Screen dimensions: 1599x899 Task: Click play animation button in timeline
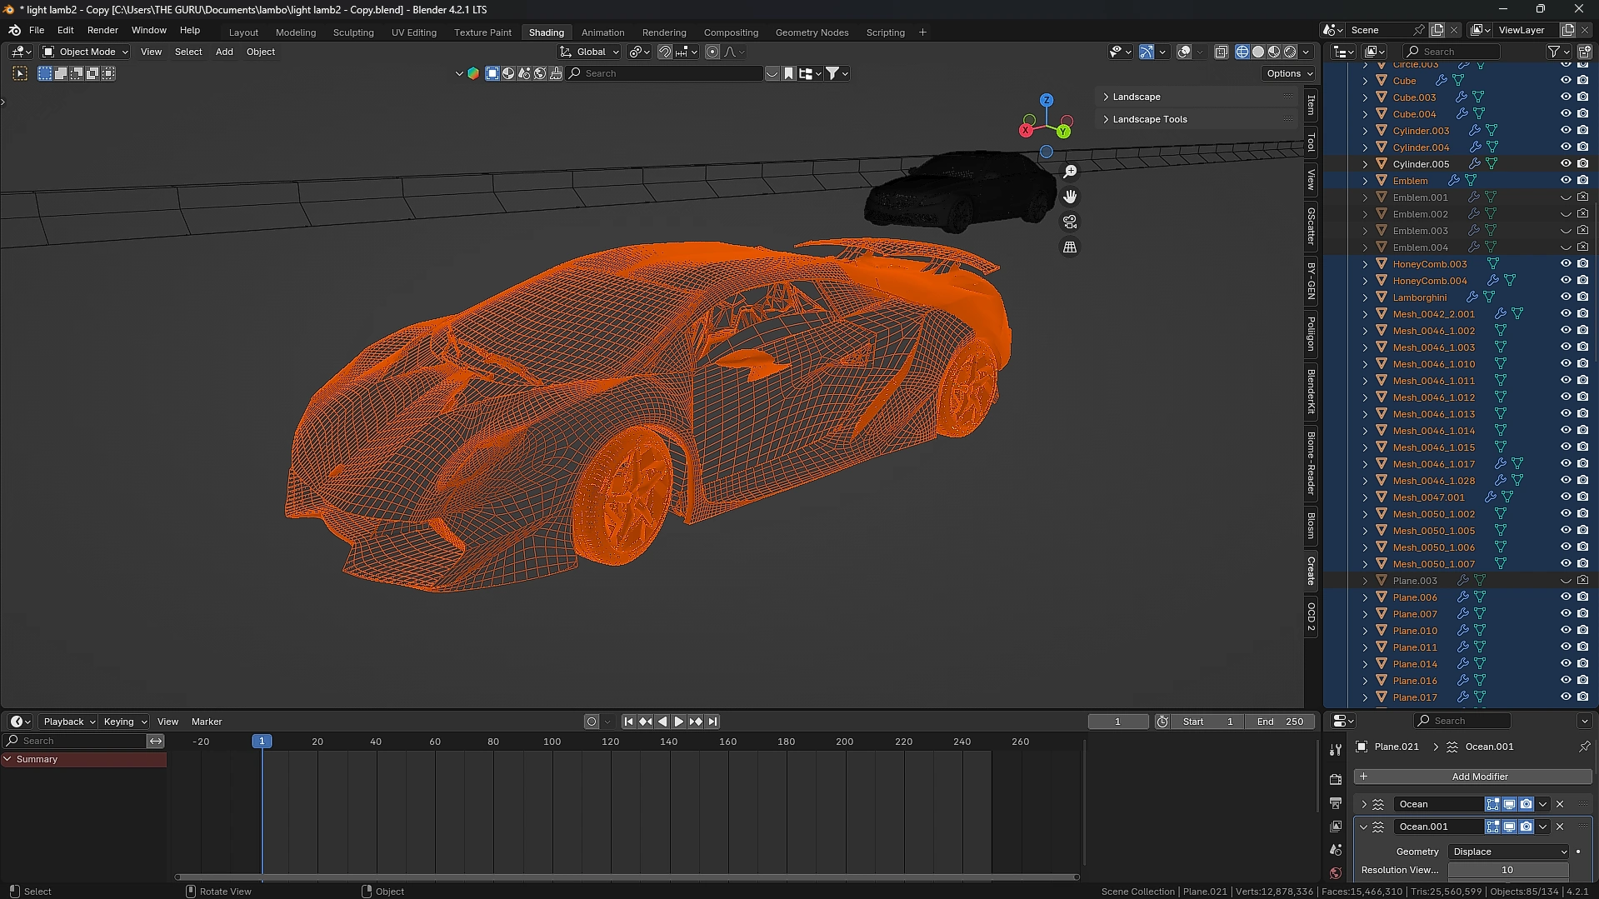click(x=679, y=722)
